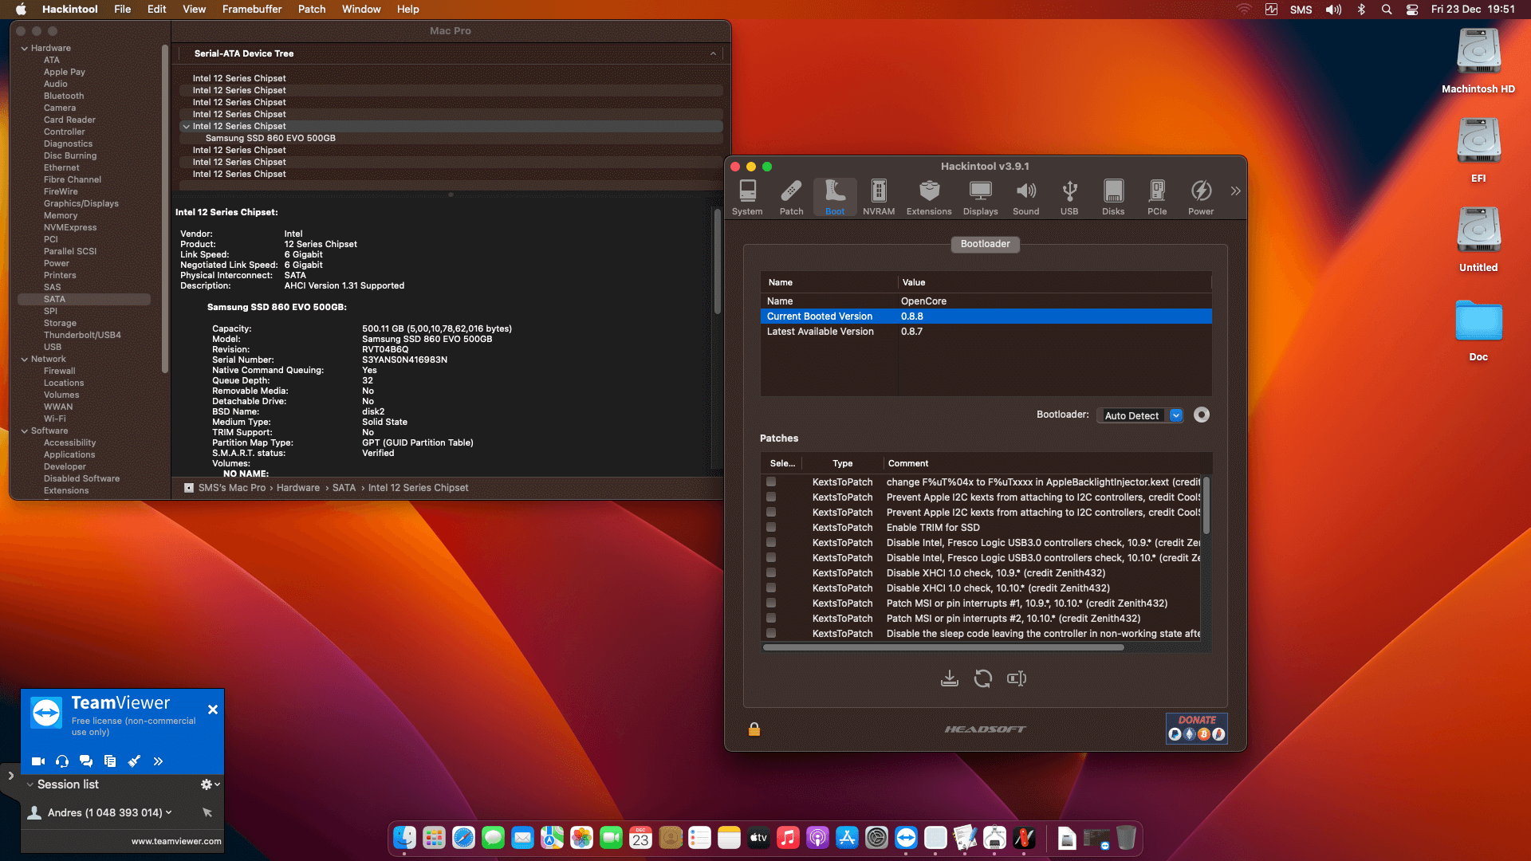Viewport: 1531px width, 861px height.
Task: Open TeamViewer session settings gear dropdown
Action: pos(210,784)
